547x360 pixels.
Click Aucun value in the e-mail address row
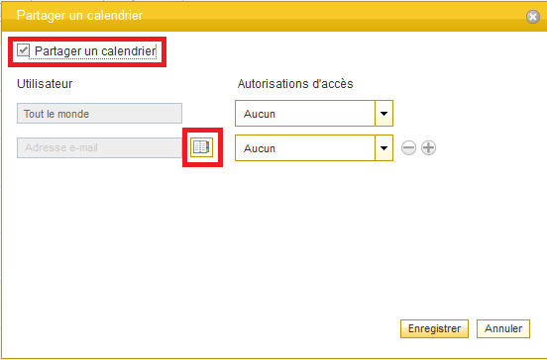coord(260,148)
